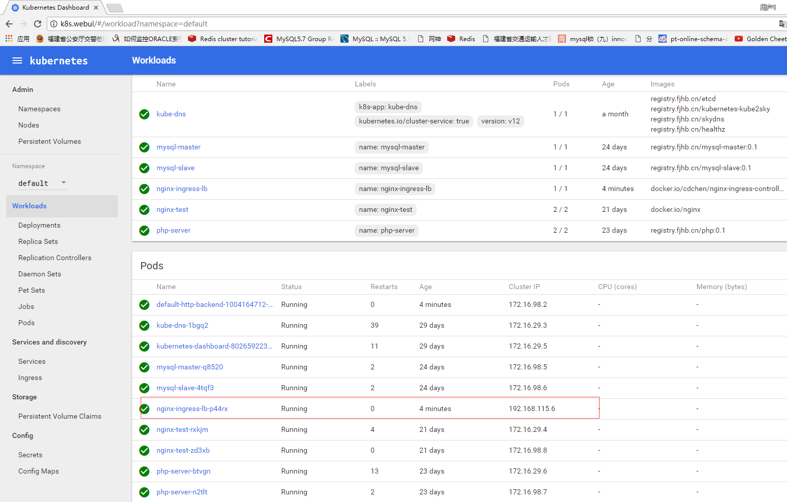
Task: Open Config Maps in the sidebar
Action: [39, 471]
